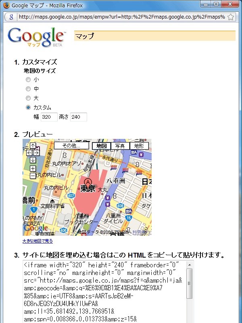Click the 大丸 label on map
The height and width of the screenshot is (323, 242).
(x=102, y=190)
